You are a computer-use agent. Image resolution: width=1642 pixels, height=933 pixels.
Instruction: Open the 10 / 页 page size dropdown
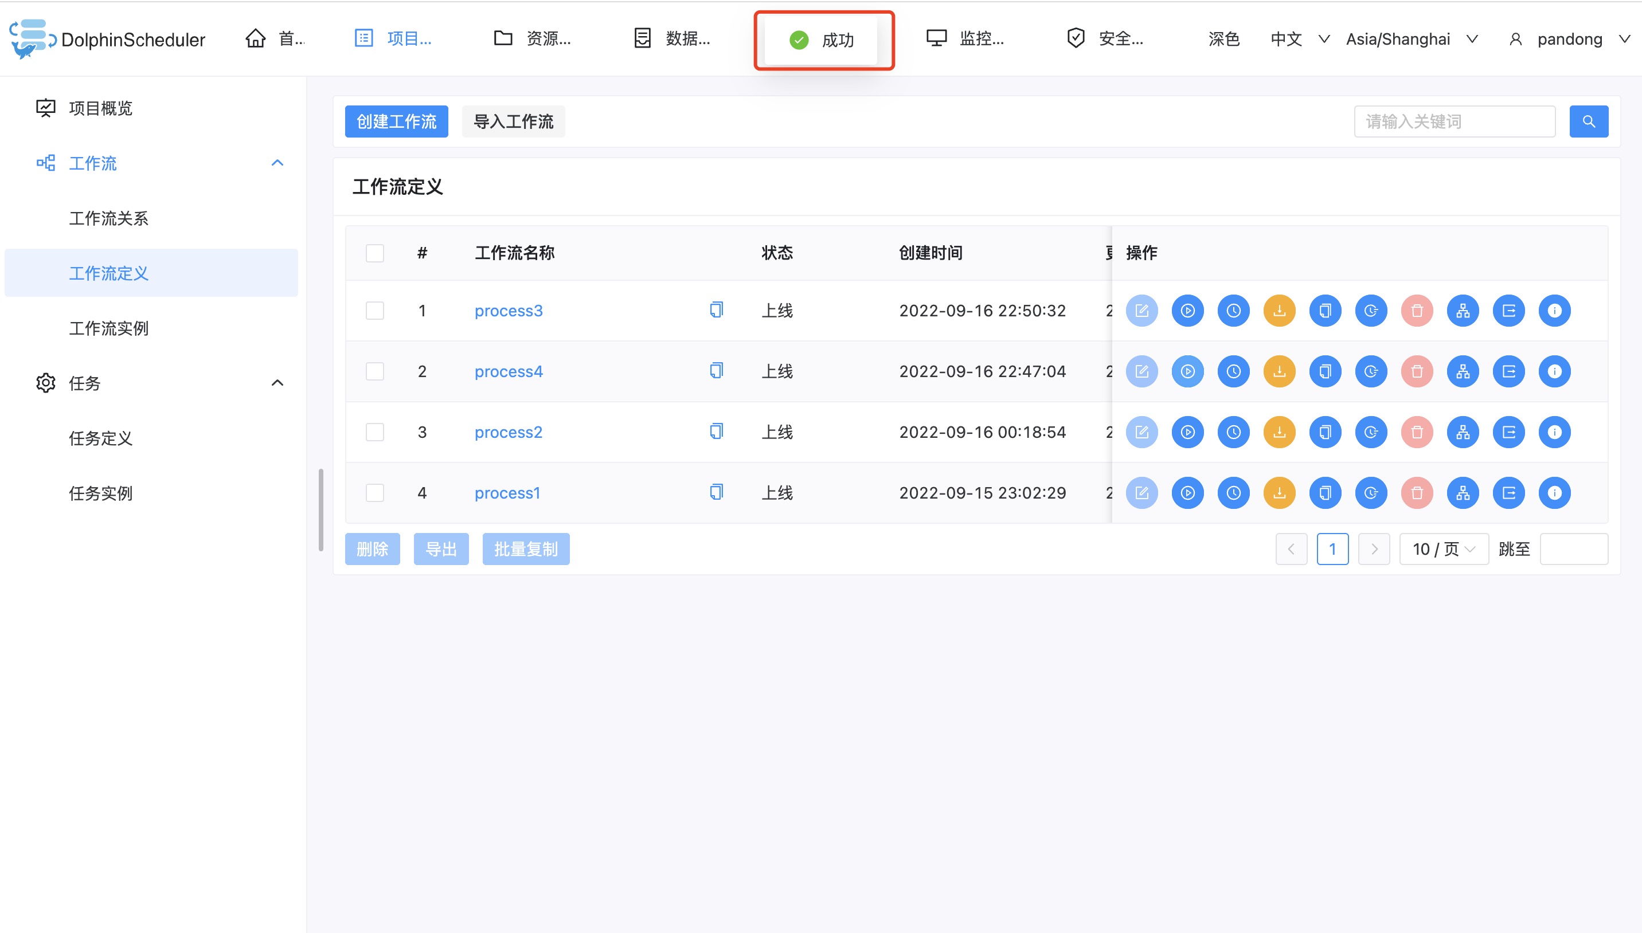(x=1443, y=549)
